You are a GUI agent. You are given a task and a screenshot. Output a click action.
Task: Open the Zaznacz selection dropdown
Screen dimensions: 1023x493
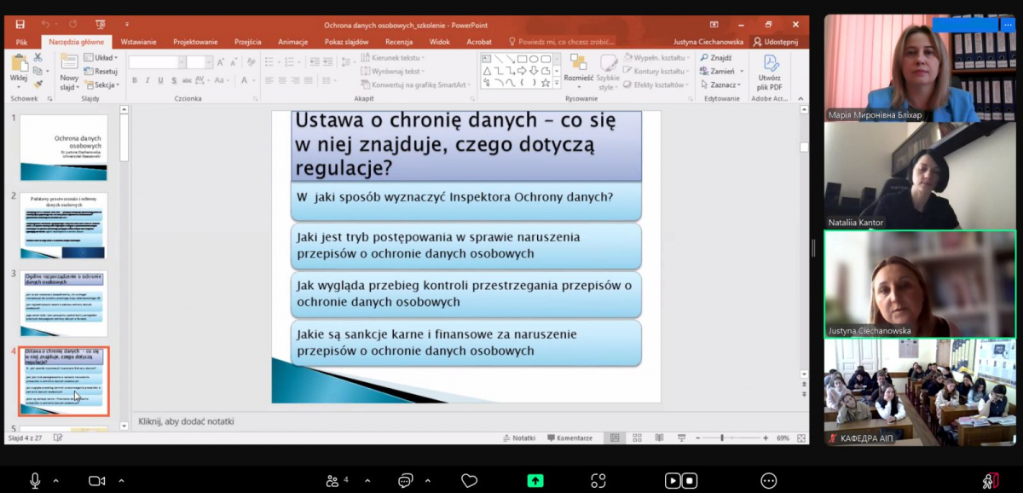point(723,84)
